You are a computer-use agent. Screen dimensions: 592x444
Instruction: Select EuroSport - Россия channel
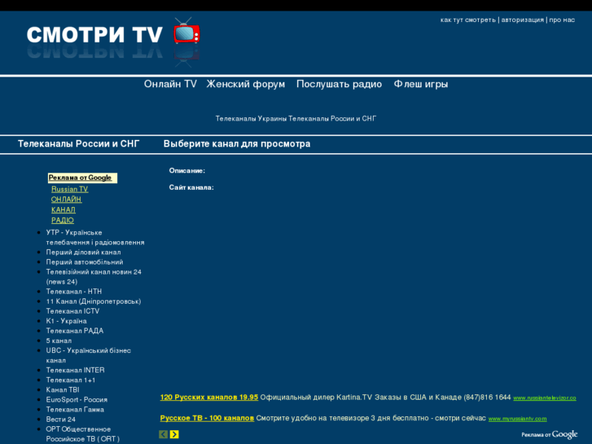click(x=77, y=399)
